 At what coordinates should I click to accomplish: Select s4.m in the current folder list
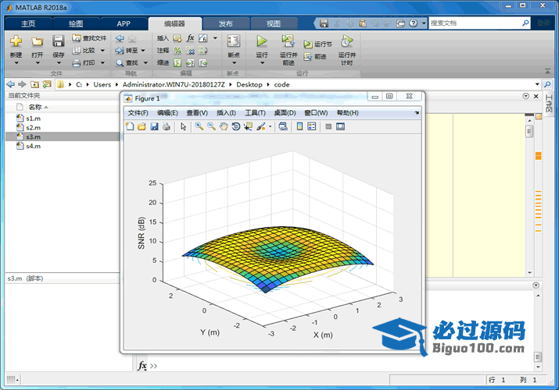click(33, 146)
